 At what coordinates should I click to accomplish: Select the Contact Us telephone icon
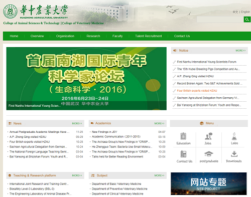(183, 154)
